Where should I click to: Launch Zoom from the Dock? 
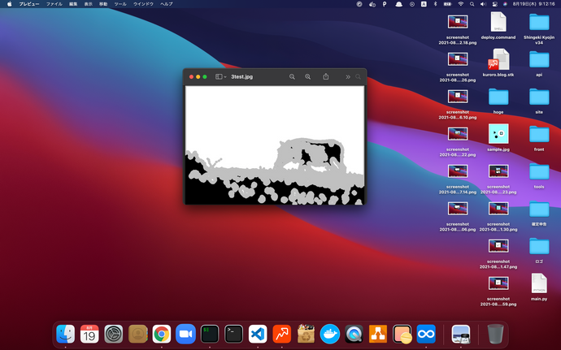pyautogui.click(x=185, y=334)
